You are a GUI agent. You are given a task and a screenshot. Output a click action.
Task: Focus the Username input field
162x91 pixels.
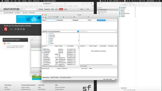click(68, 20)
